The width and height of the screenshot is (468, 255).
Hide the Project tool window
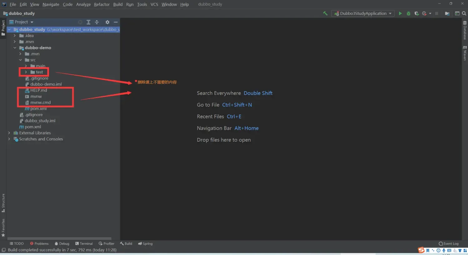tap(116, 22)
